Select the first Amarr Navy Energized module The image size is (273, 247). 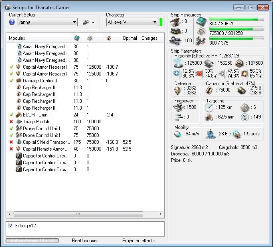tap(85, 47)
